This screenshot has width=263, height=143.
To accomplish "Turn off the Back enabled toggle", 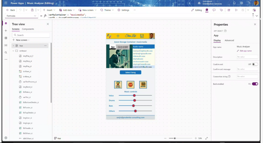I will (255, 84).
